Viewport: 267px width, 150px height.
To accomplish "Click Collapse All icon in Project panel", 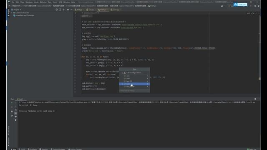I will point(64,10).
